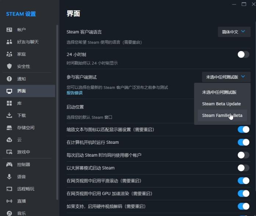Select the 控制器 sidebar label
The width and height of the screenshot is (256, 216).
[x=24, y=165]
